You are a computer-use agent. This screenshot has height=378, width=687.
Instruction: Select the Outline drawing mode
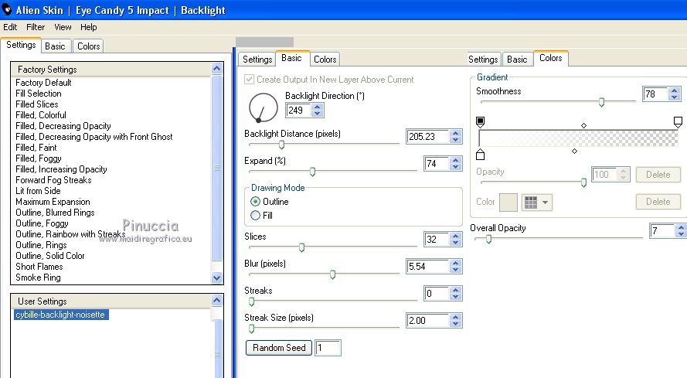pyautogui.click(x=256, y=202)
